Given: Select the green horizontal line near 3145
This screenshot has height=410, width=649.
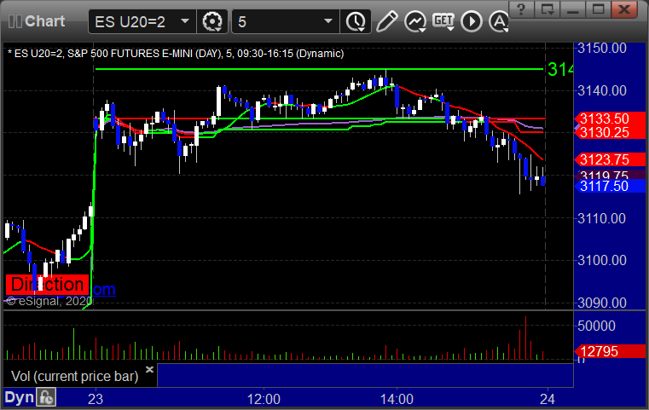Looking at the screenshot, I should [x=319, y=69].
